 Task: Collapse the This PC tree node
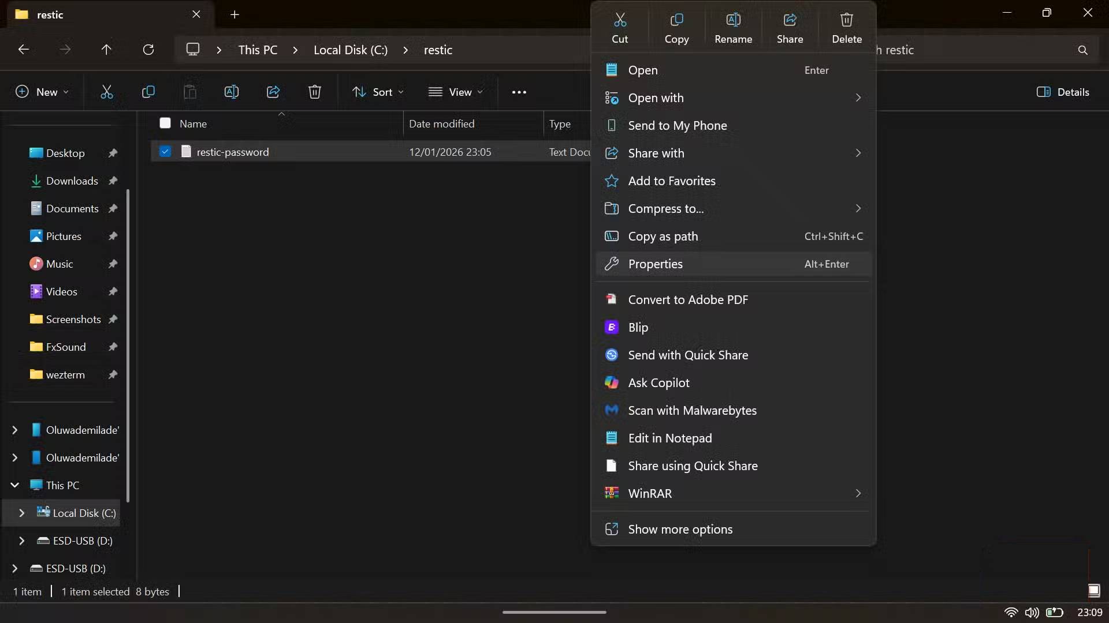(x=14, y=485)
